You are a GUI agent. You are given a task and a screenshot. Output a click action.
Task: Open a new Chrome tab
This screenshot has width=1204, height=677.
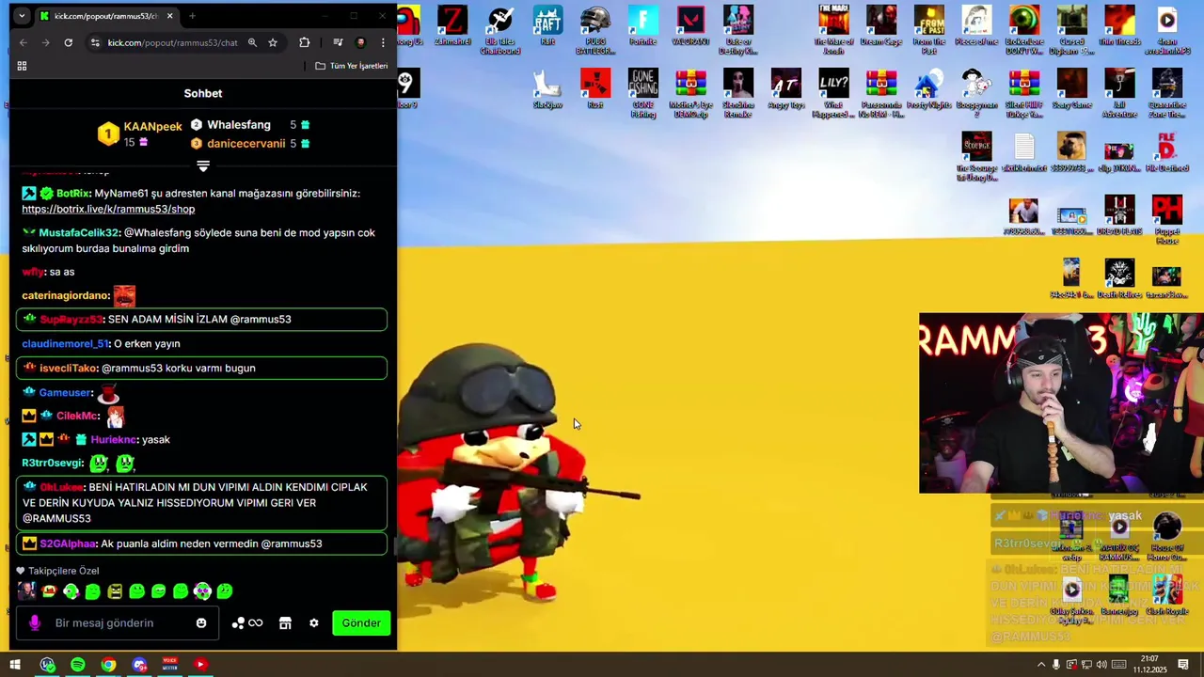click(x=192, y=16)
